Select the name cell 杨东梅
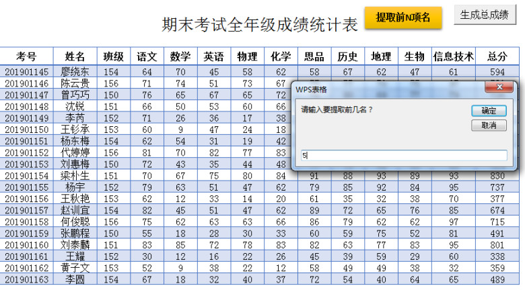The image size is (525, 292). click(75, 141)
